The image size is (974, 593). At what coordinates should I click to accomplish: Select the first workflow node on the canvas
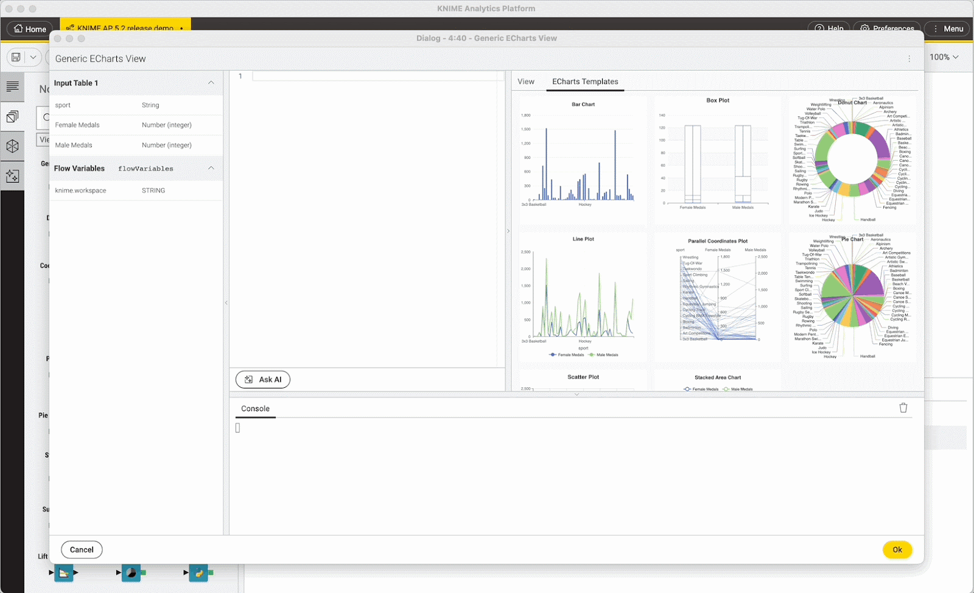coord(63,573)
